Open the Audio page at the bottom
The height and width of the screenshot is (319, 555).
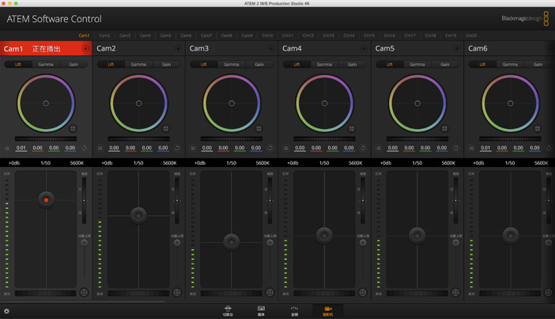point(294,311)
